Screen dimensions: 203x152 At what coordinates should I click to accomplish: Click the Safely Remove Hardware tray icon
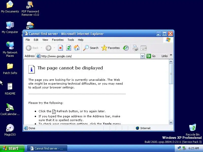pyautogui.click(x=184, y=148)
